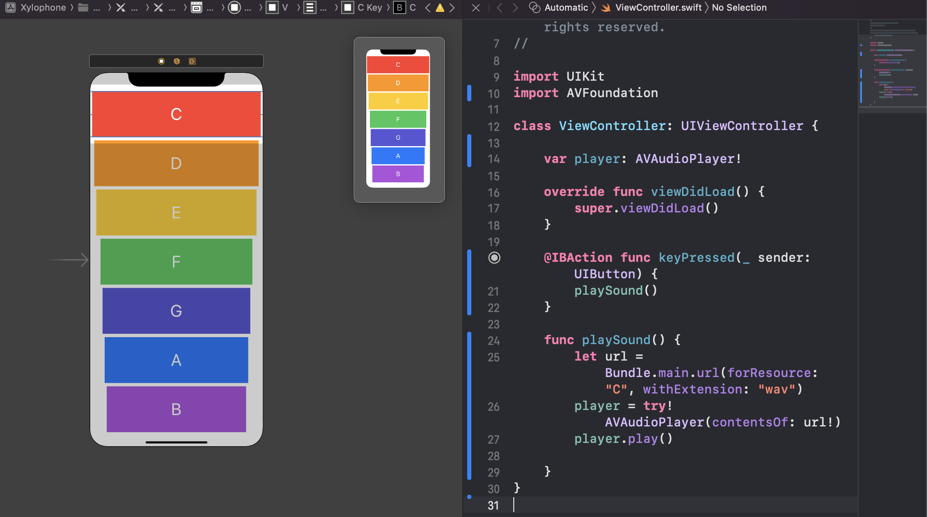Screen dimensions: 927x517
Task: Click the folder icon in the jump bar
Action: tap(84, 7)
